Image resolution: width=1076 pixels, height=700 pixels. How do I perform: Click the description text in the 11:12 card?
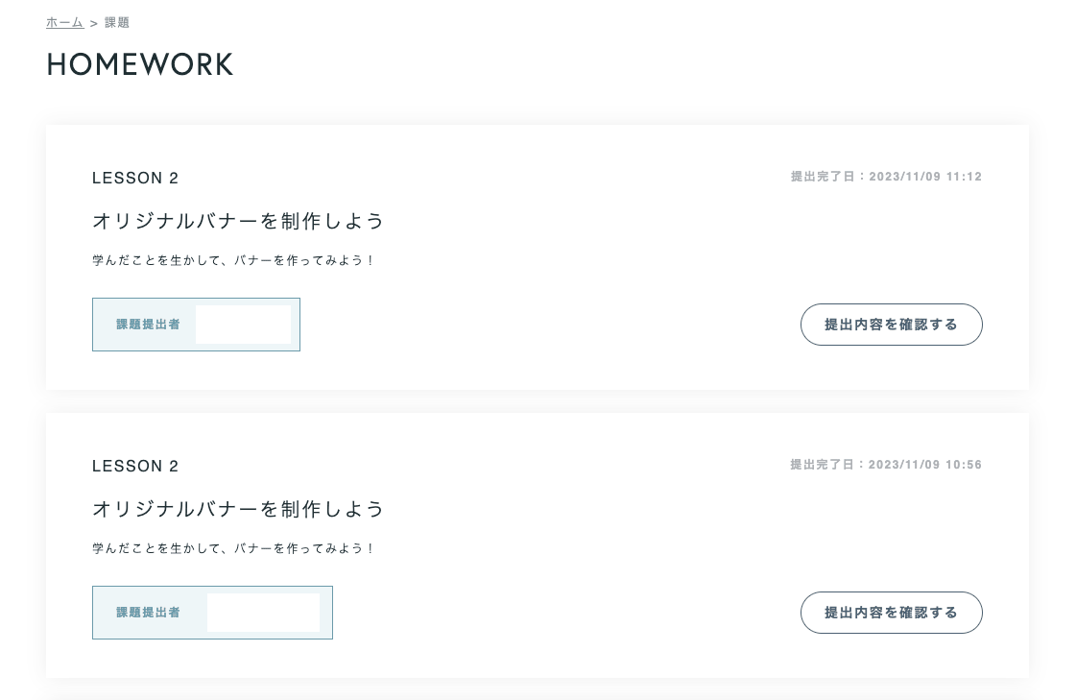tap(233, 260)
